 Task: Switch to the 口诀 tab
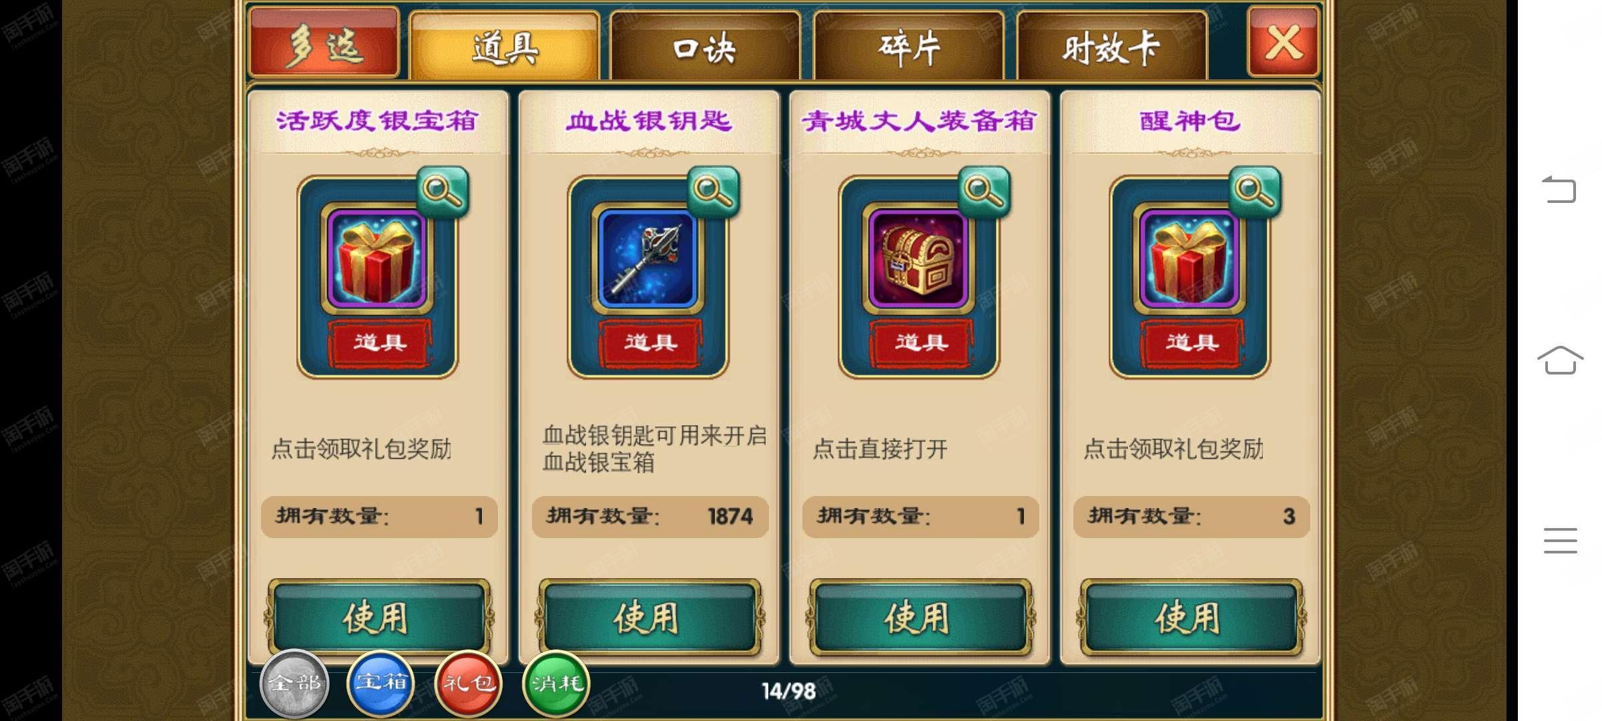(705, 47)
